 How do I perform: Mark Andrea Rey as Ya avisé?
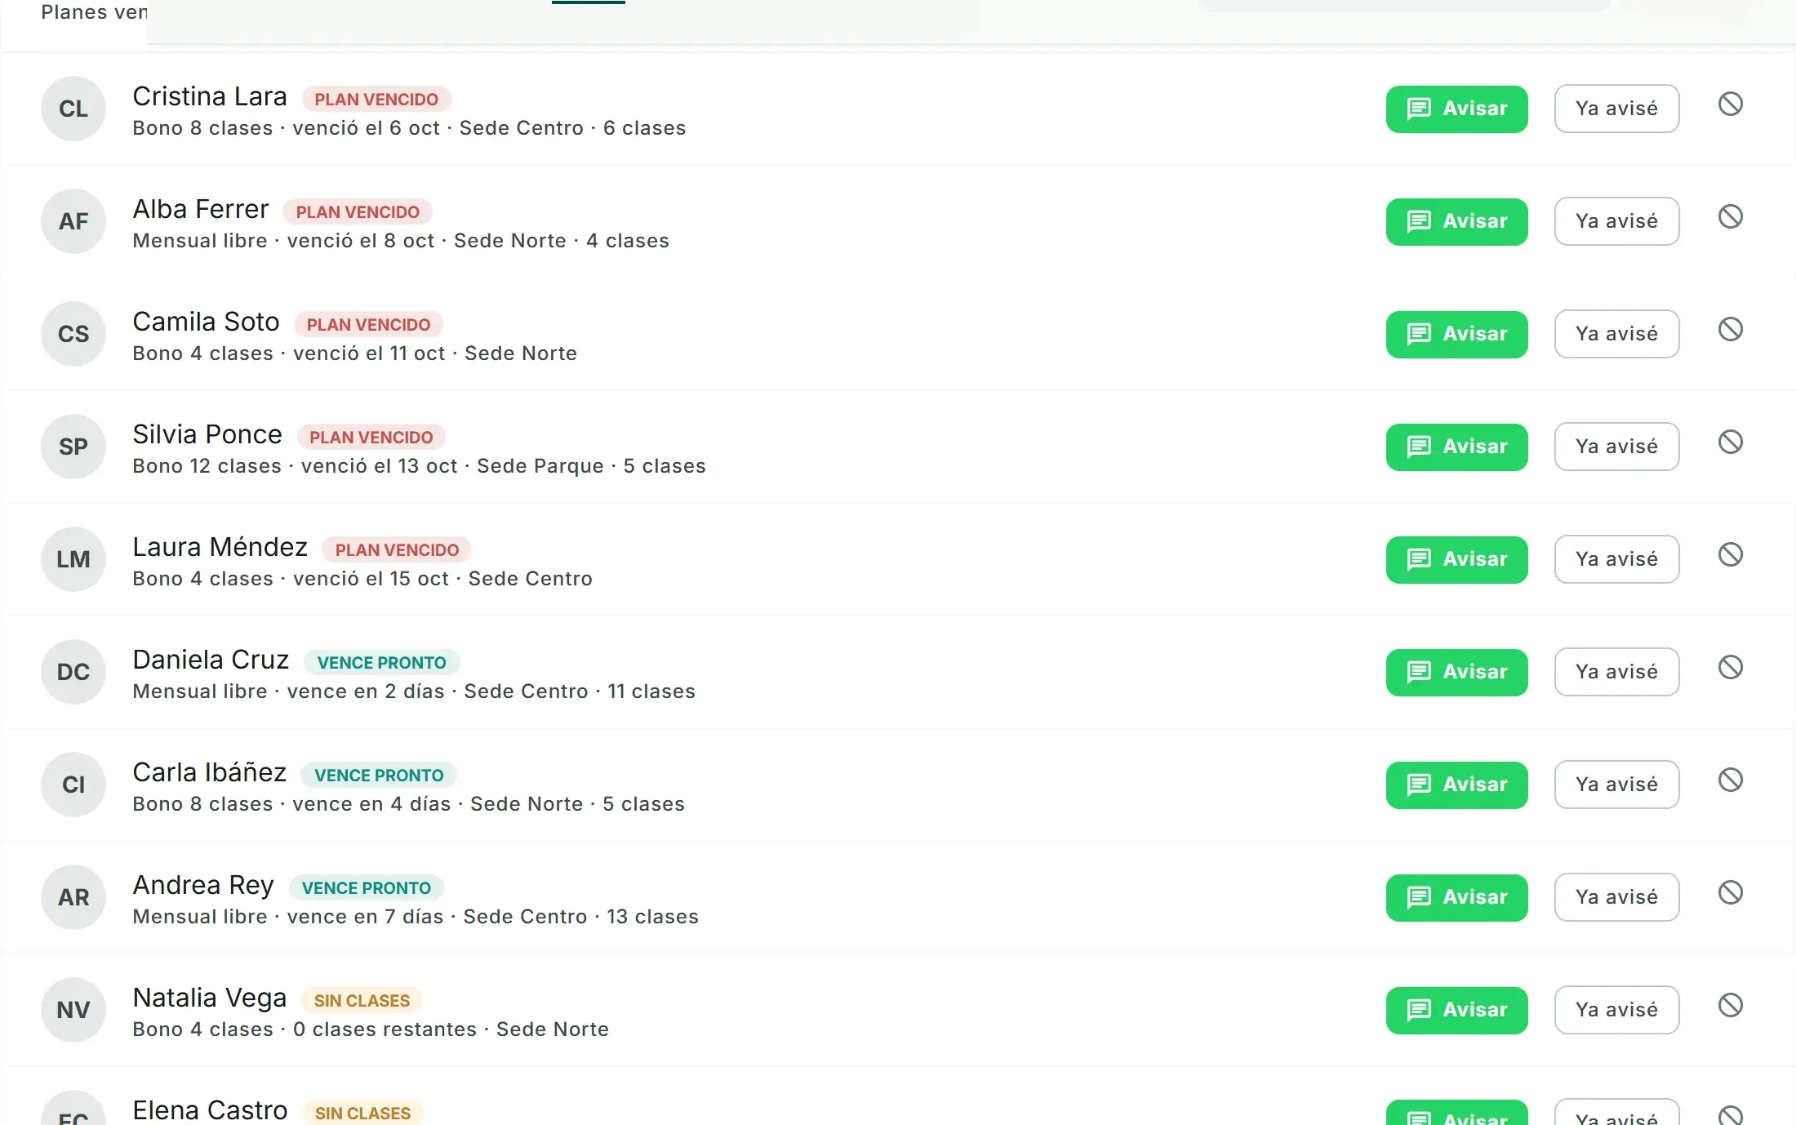pyautogui.click(x=1616, y=897)
